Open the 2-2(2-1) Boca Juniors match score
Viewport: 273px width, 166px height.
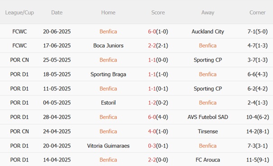(158, 45)
